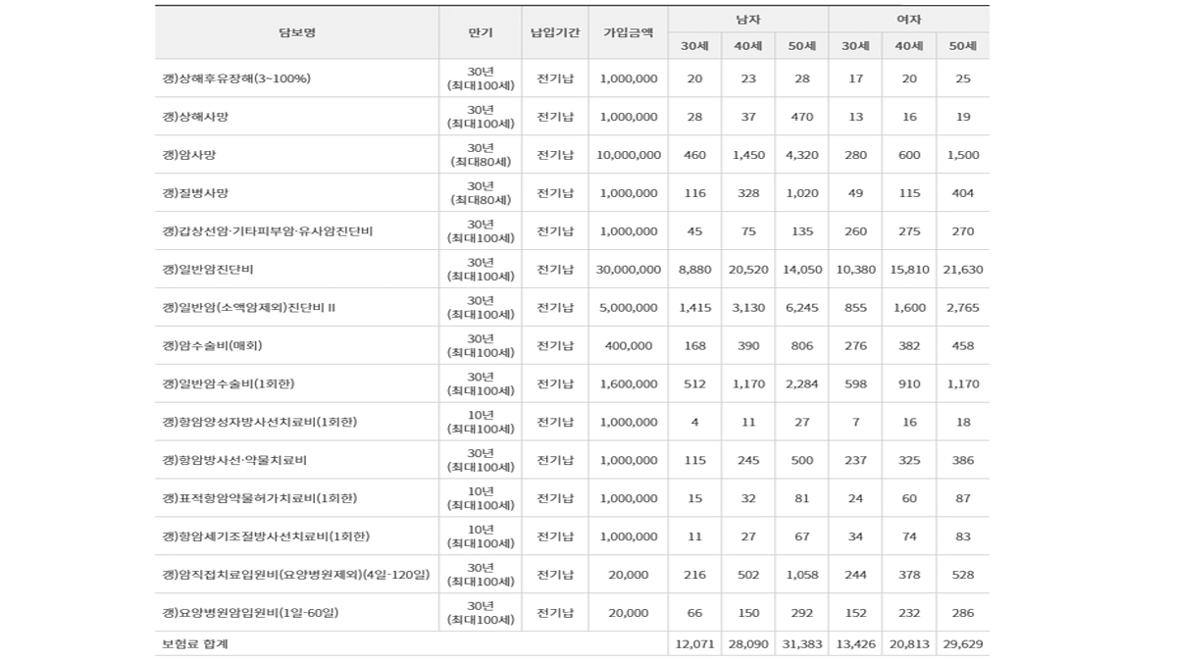1177x662 pixels.
Task: Click the 만기 column header
Action: [480, 32]
